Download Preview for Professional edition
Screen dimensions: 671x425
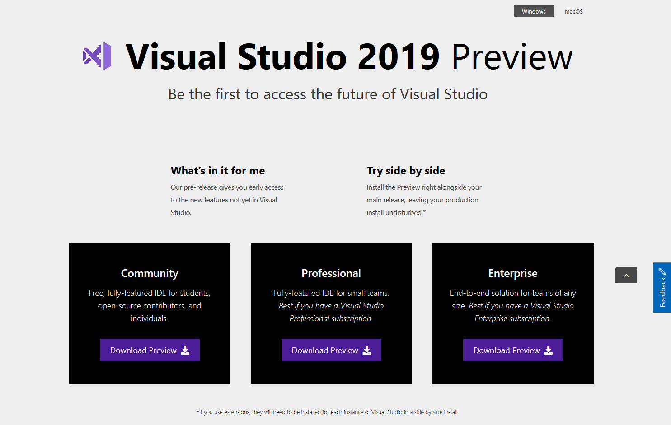click(331, 350)
